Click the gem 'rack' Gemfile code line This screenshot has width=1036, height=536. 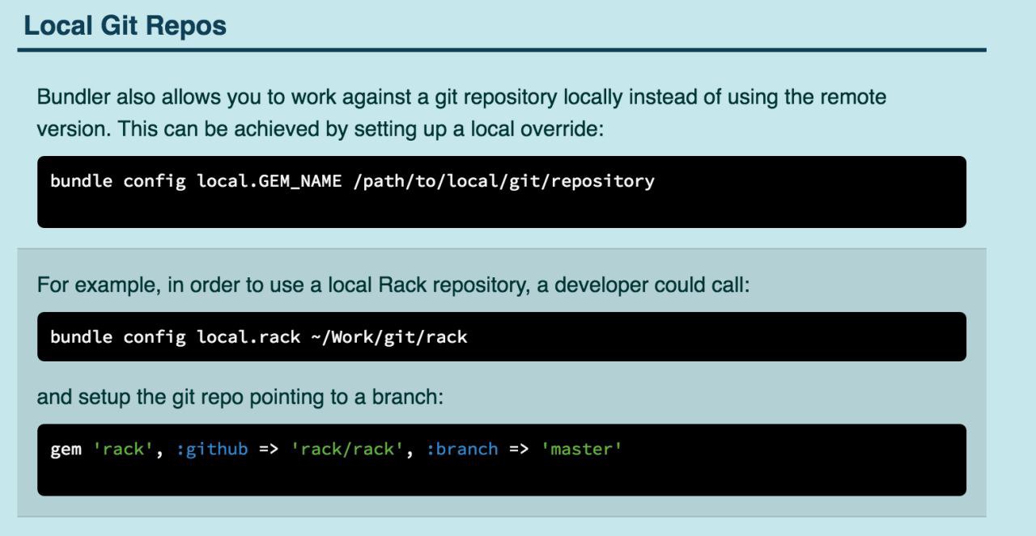click(x=336, y=449)
